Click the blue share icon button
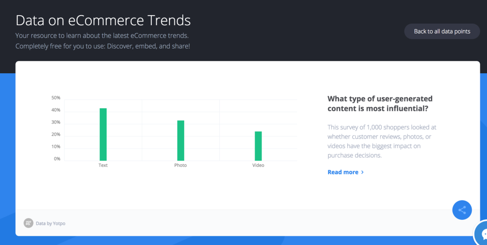Screen dimensions: 487x245 click(462, 210)
